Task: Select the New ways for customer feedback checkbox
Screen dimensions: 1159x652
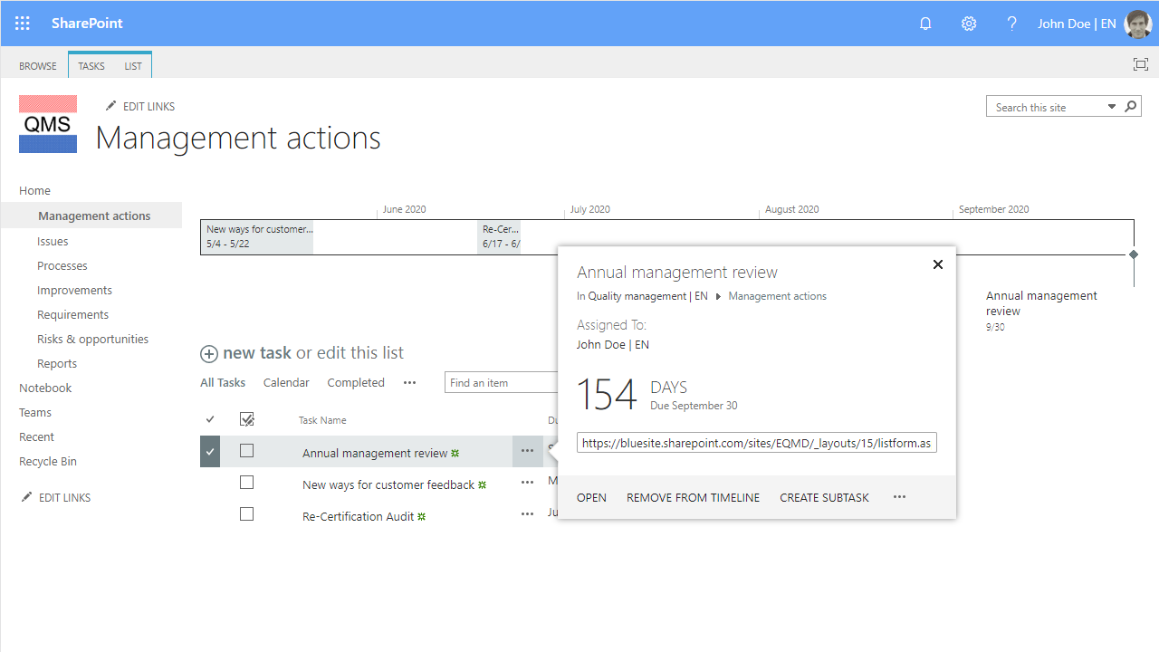Action: pyautogui.click(x=246, y=482)
